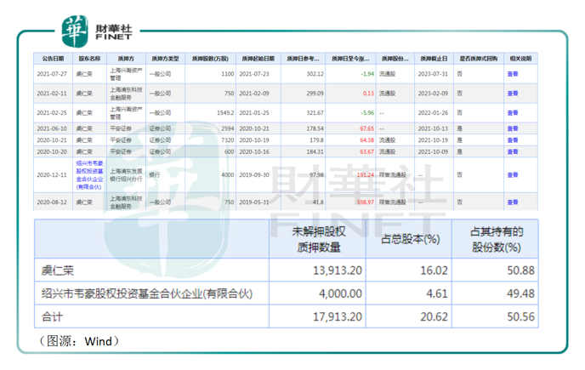Screen dimensions: 585x370
Task: Click the 占总股本(%) summary header
Action: click(x=410, y=239)
